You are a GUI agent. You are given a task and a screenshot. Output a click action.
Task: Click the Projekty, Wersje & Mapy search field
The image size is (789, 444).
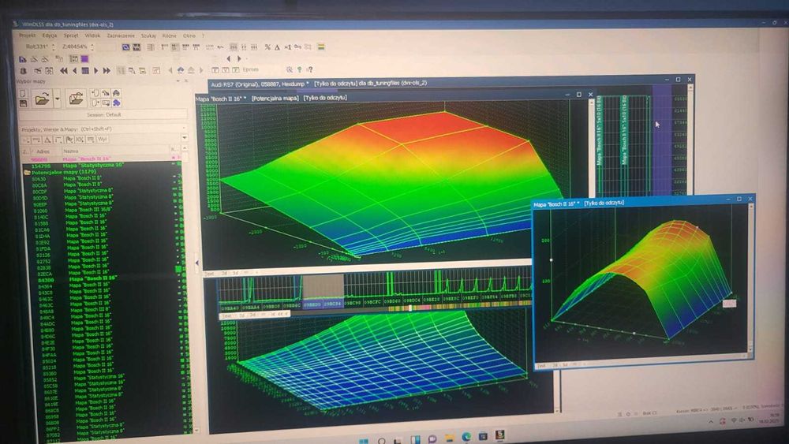coord(103,129)
